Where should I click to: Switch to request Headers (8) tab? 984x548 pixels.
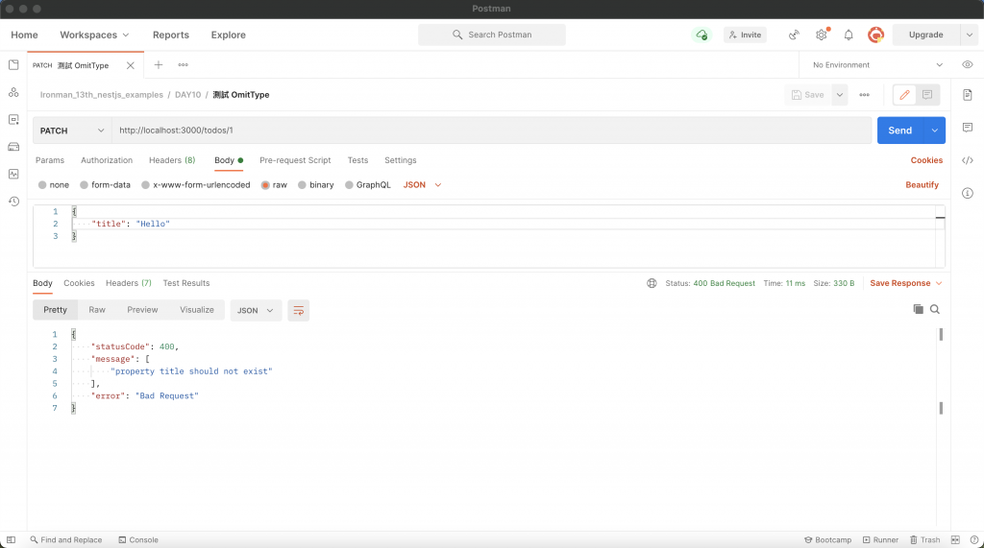(172, 160)
